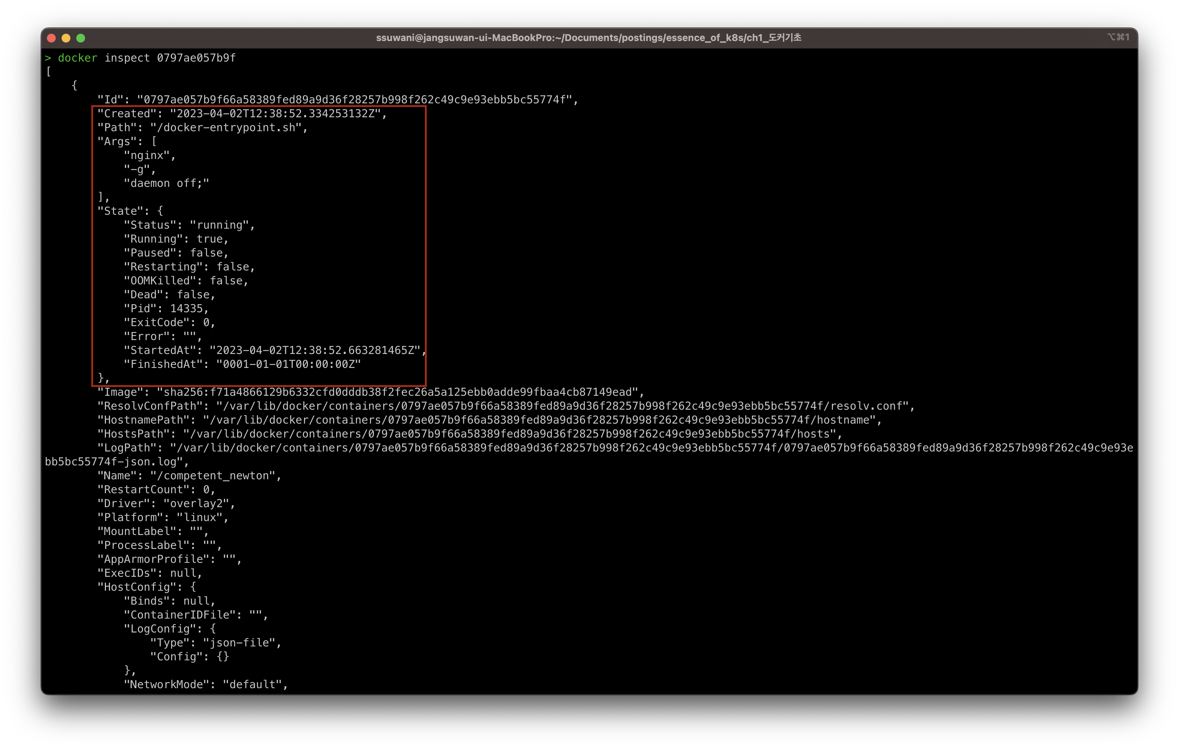The width and height of the screenshot is (1179, 749).
Task: Click the "LogConfig": { line
Action: 169,629
